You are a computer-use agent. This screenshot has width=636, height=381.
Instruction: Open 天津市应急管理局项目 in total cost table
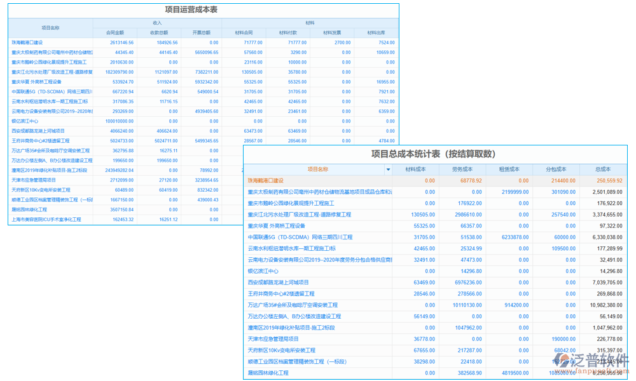coord(273,339)
